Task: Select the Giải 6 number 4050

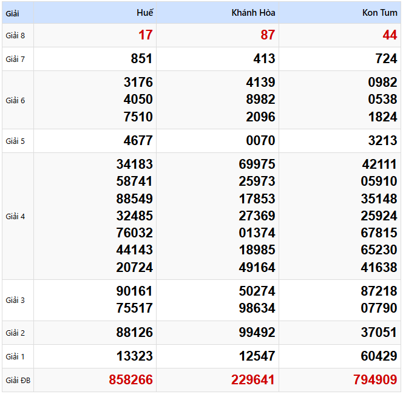Action: point(138,100)
